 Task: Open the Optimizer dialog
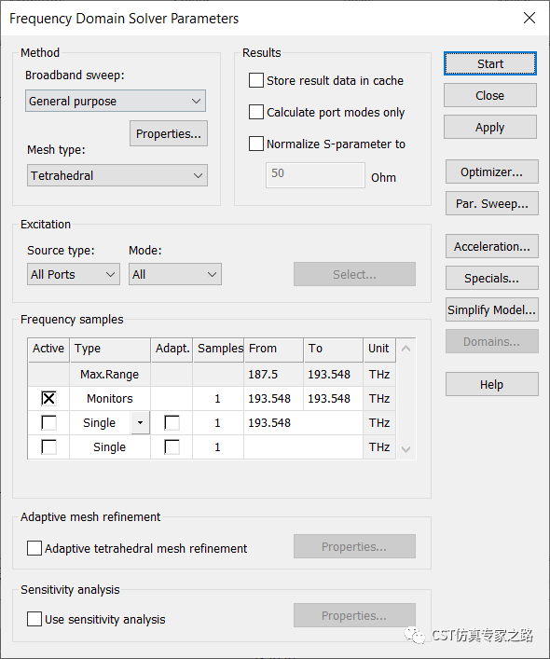coord(491,172)
